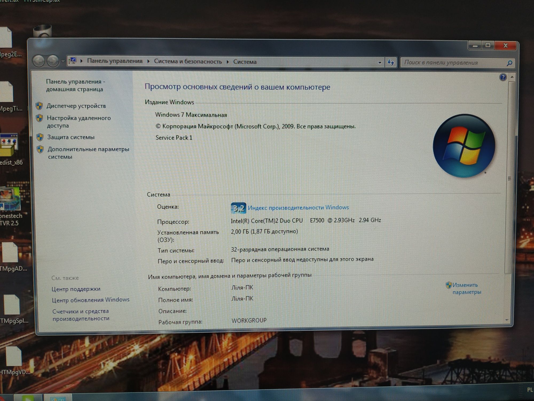
Task: Open Настройка удаленного доступа link
Action: [79, 122]
